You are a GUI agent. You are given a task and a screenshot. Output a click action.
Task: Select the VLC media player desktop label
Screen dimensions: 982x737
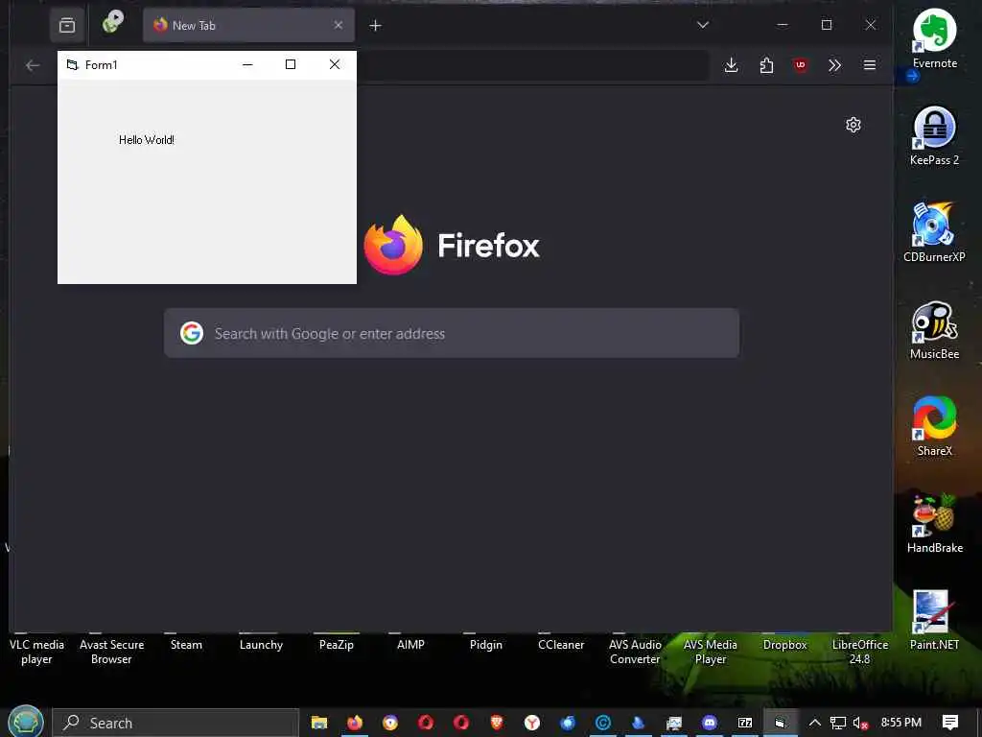coord(36,652)
